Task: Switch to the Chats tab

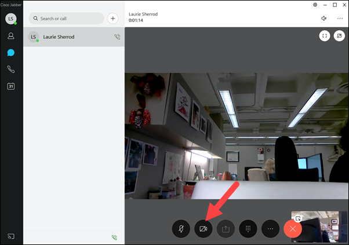Action: coord(10,53)
